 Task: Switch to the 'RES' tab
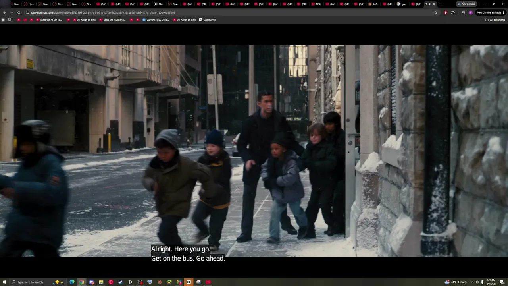click(316, 4)
